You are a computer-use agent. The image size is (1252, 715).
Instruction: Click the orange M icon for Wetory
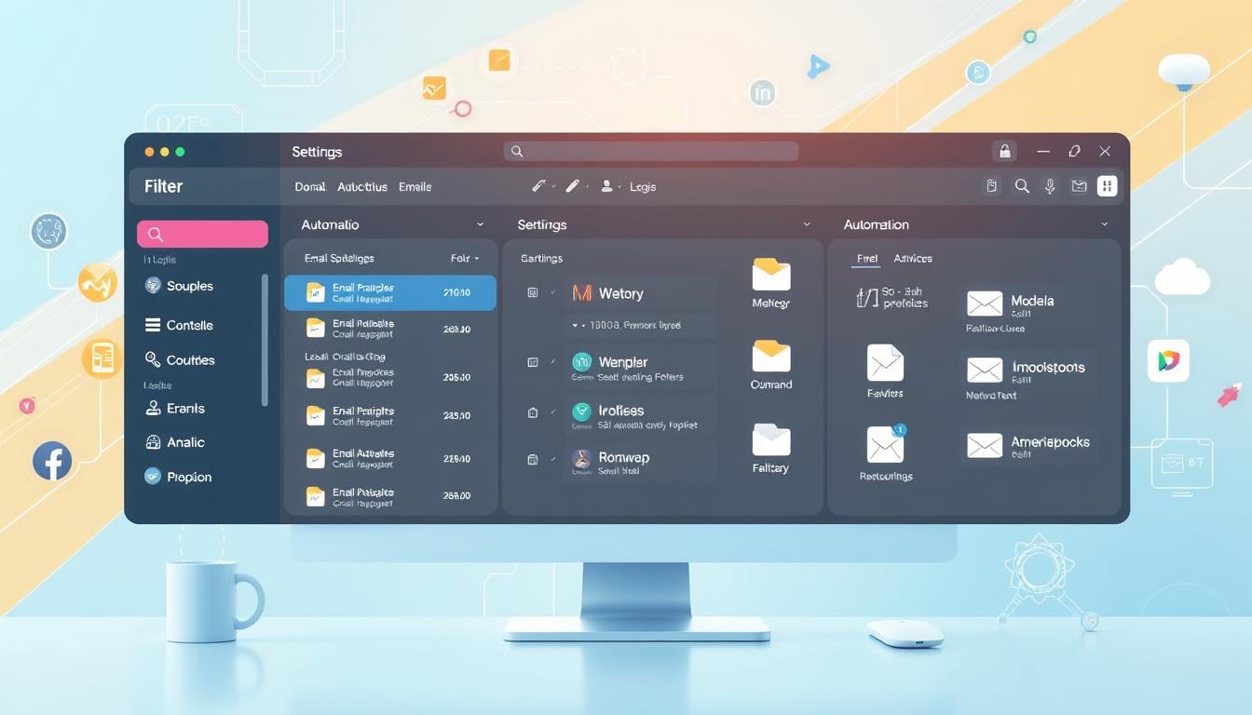pos(582,293)
